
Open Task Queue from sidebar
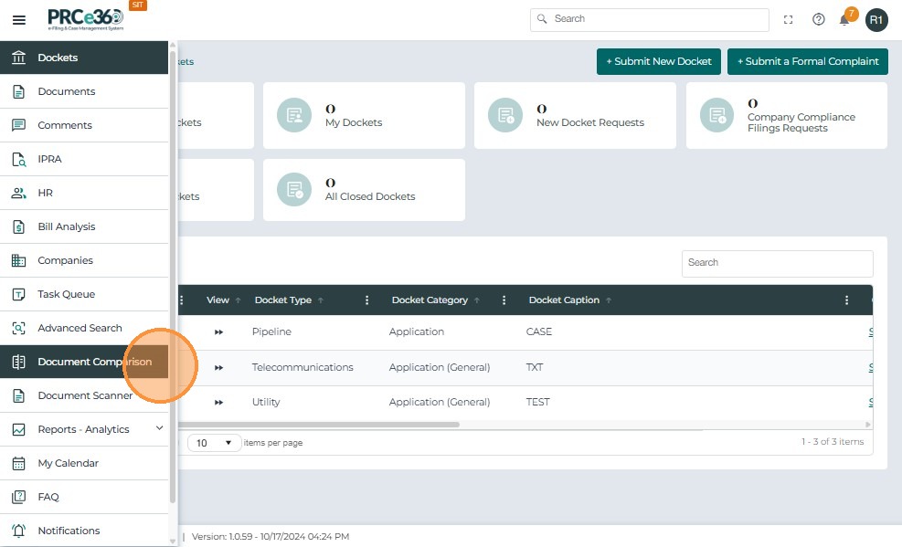point(84,294)
